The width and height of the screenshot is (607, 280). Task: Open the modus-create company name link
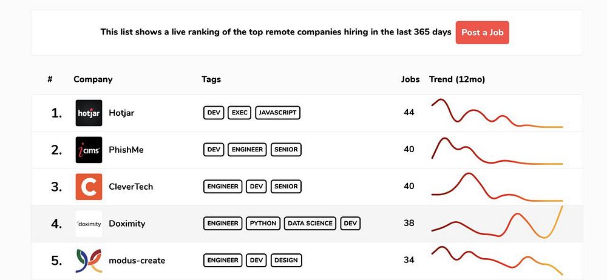click(x=137, y=261)
